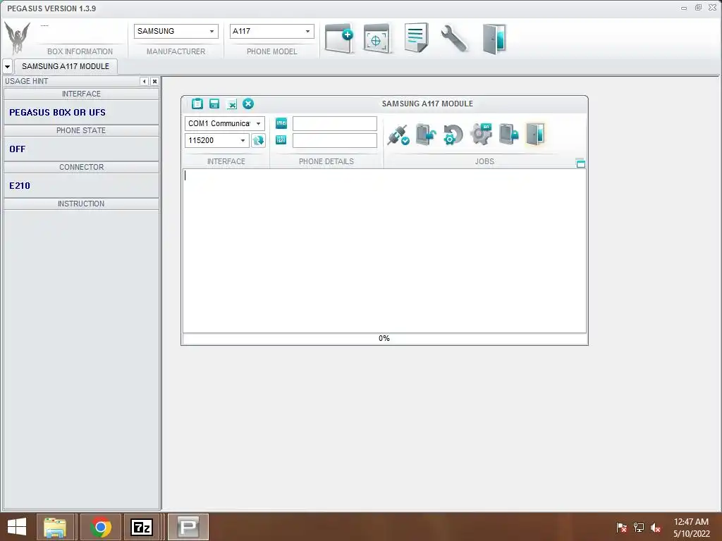Run the reset gear job
The width and height of the screenshot is (722, 541).
click(x=453, y=135)
